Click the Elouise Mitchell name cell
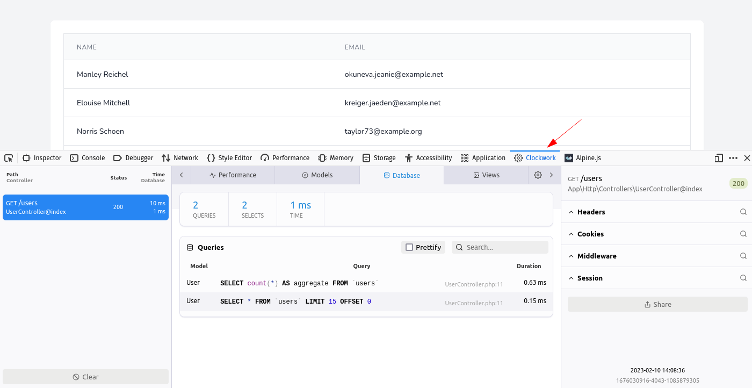Viewport: 752px width, 388px height. [104, 103]
